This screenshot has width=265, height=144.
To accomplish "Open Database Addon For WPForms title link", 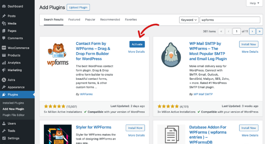I will (x=208, y=135).
